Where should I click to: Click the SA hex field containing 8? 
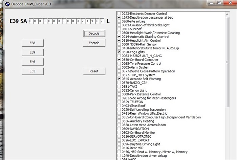[55, 21]
